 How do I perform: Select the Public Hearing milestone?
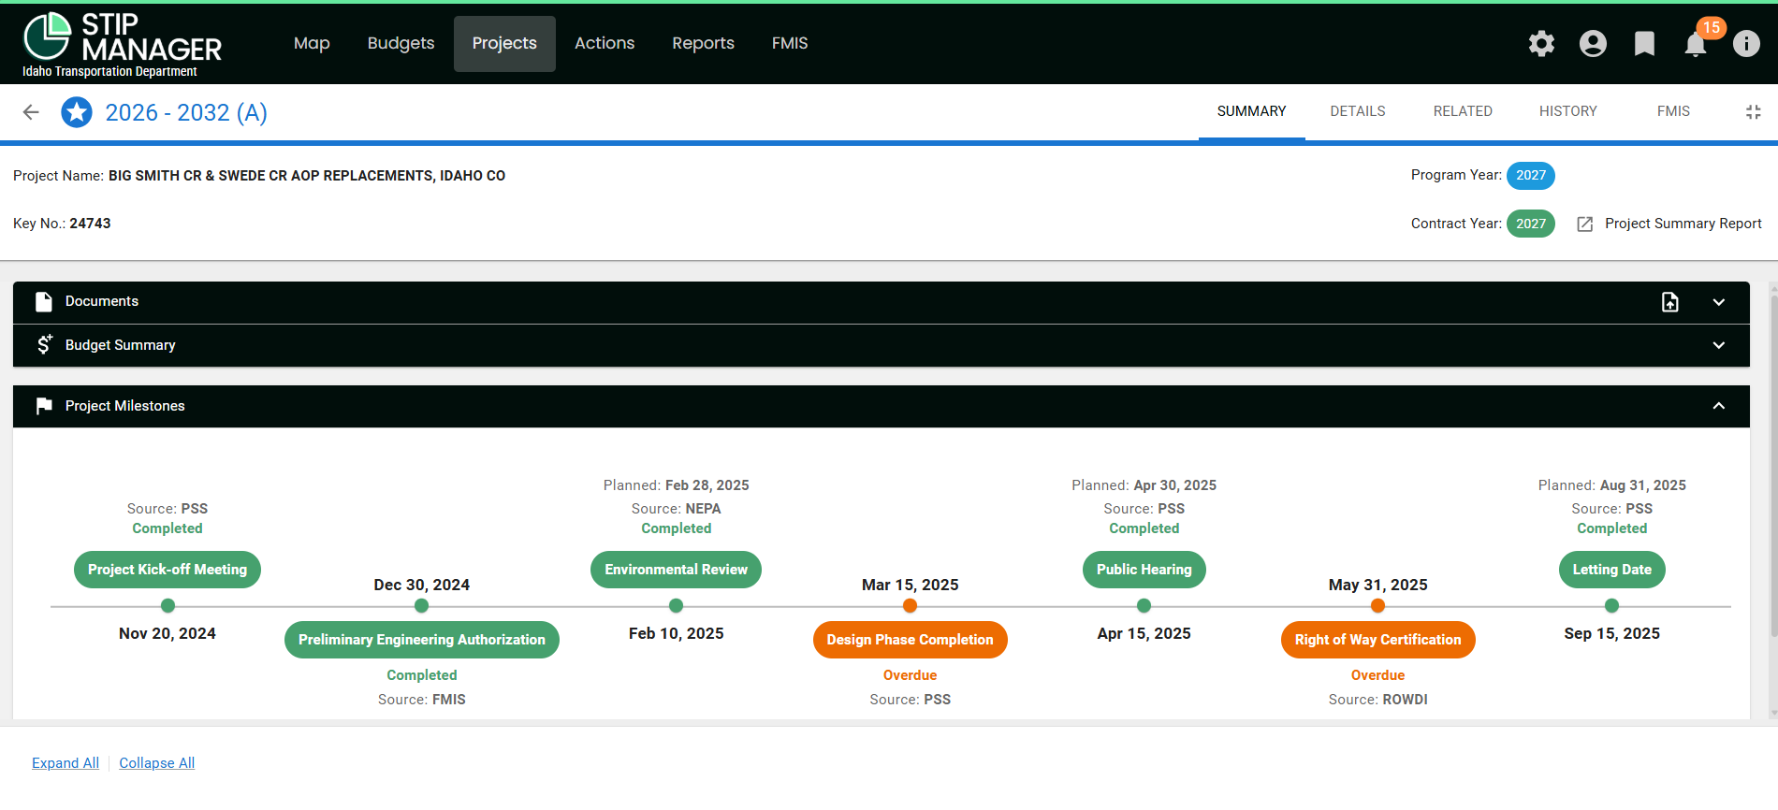tap(1144, 570)
